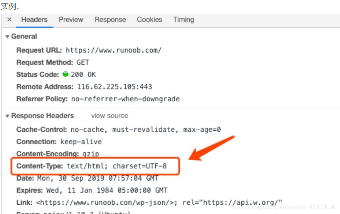Select the Remote Address 116.62.225.105:443

coord(115,87)
